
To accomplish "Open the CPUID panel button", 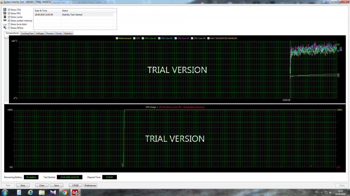I will point(76,185).
